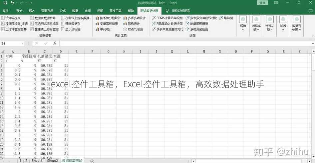Screen dimensions: 315x163
Task: Click the formula bar input field
Action: click(185, 43)
